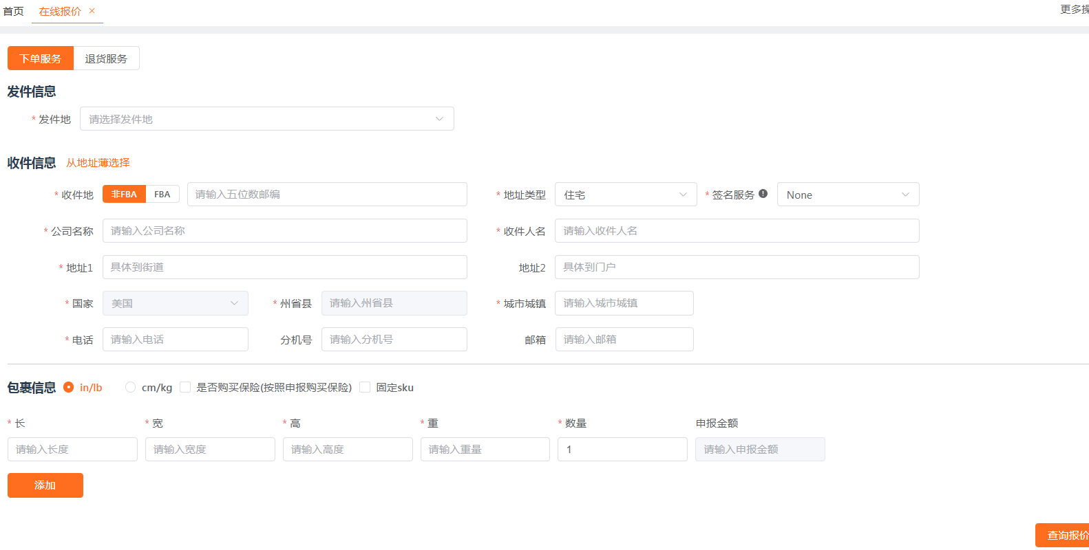The image size is (1089, 550).
Task: Click the five-digit zip code input field
Action: [327, 195]
